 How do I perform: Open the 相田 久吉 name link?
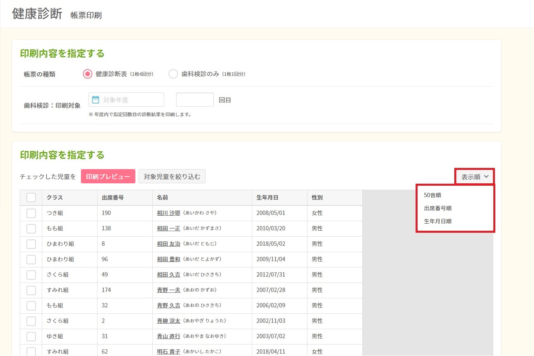point(169,275)
